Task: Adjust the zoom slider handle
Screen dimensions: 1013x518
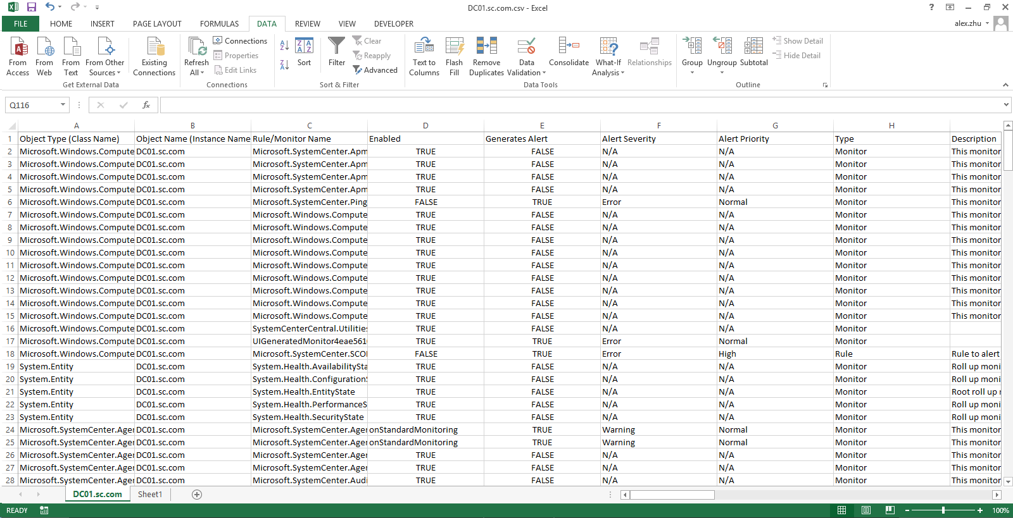Action: 943,510
